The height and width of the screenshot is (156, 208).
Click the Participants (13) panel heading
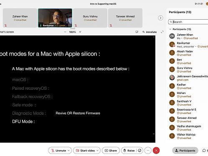[180, 12]
